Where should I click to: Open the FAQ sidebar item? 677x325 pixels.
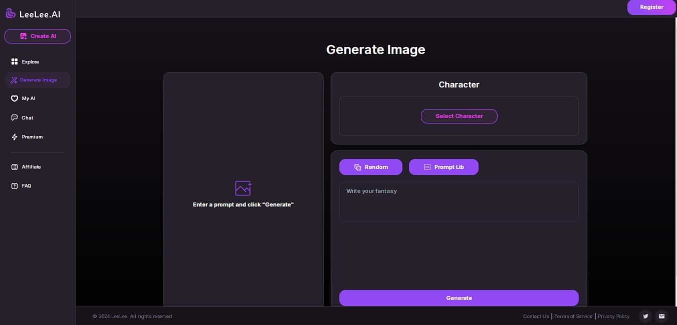tap(38, 186)
